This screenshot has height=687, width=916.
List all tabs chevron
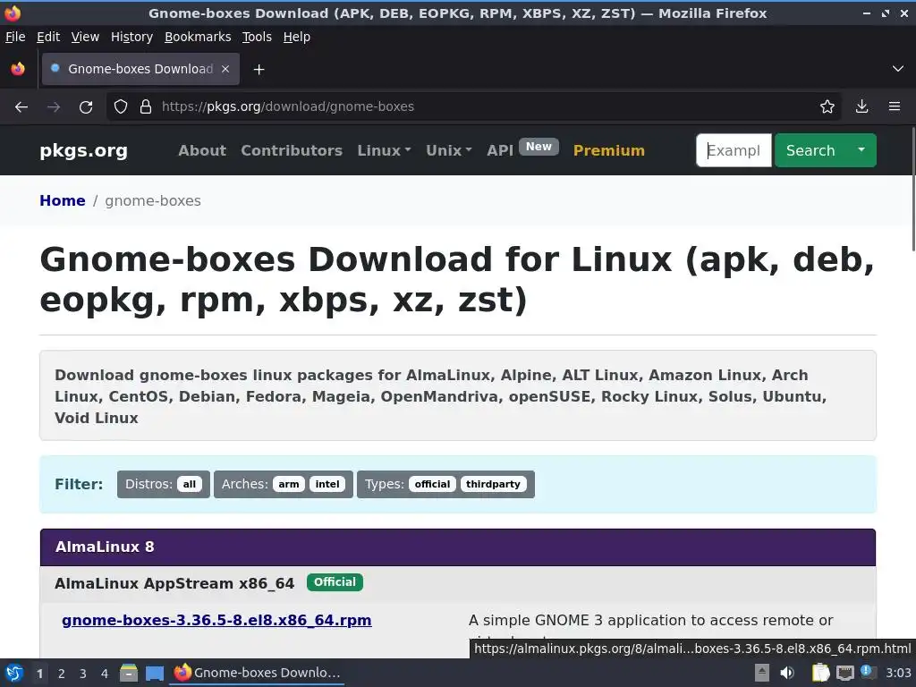(898, 69)
